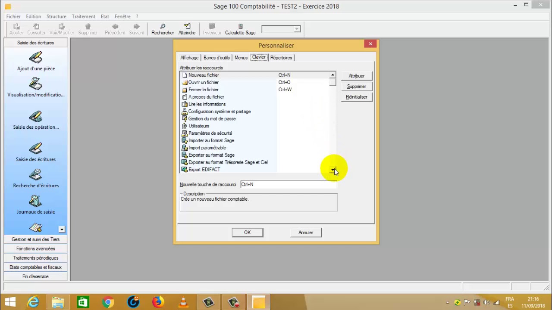Select Paramètres de sécurité row
Image resolution: width=552 pixels, height=310 pixels.
[x=255, y=133]
